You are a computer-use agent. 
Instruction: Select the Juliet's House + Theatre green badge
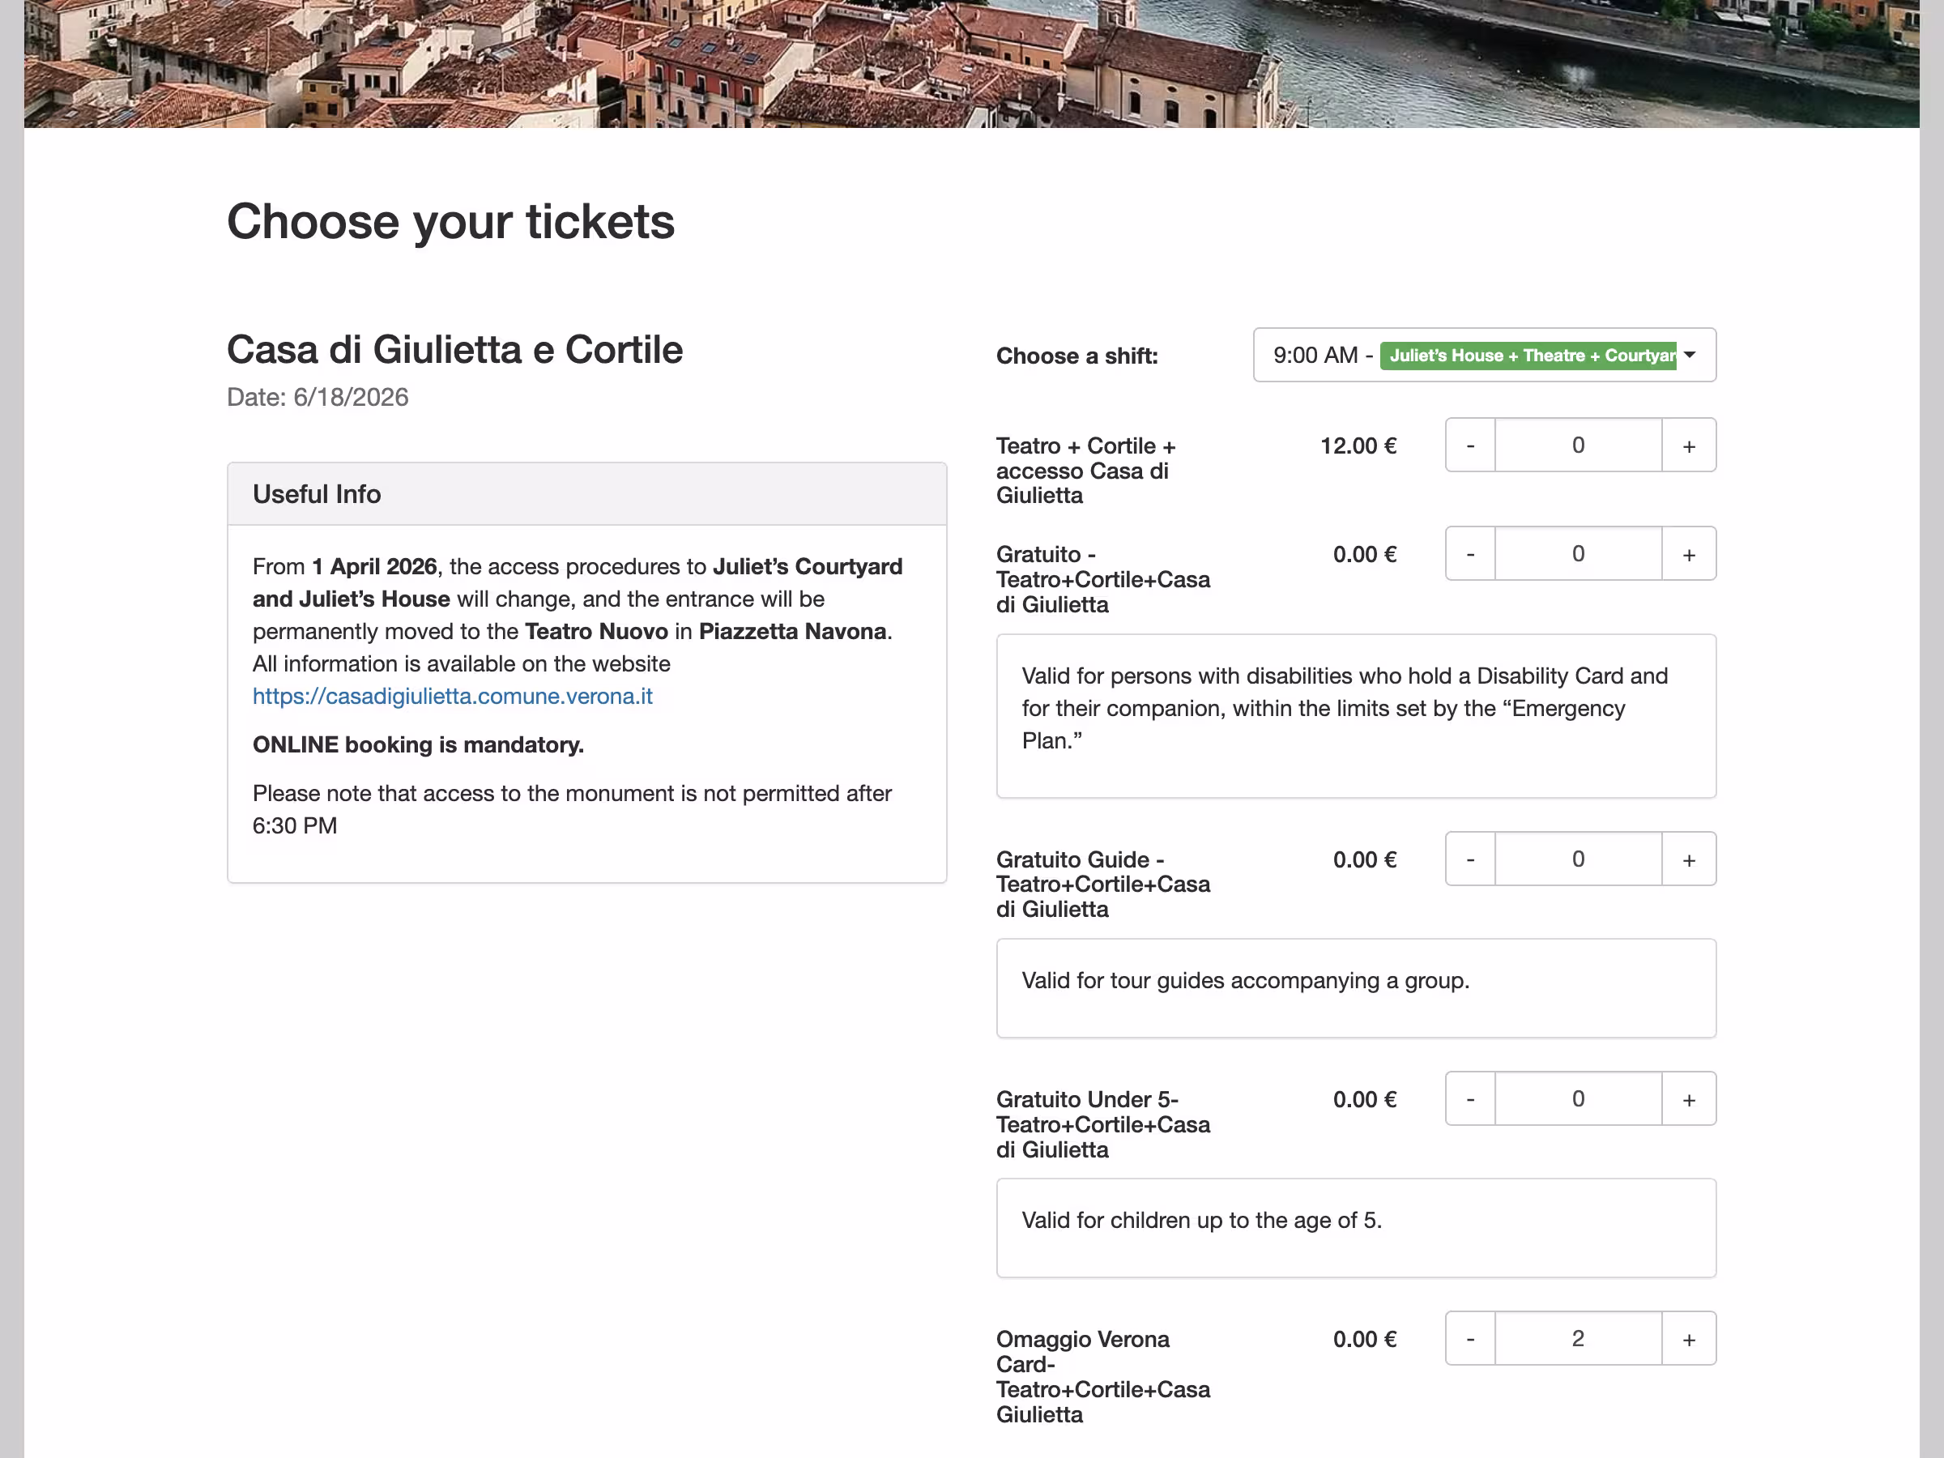[x=1528, y=355]
